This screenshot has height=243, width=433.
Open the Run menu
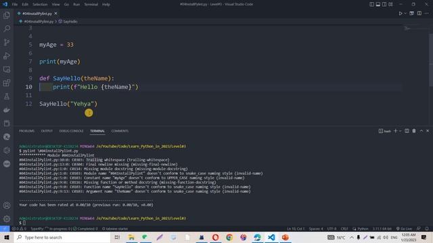tap(76, 4)
